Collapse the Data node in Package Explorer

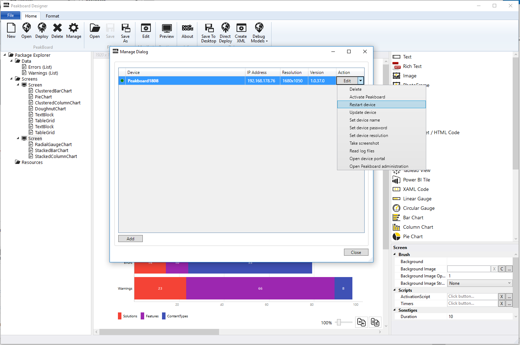tap(12, 61)
